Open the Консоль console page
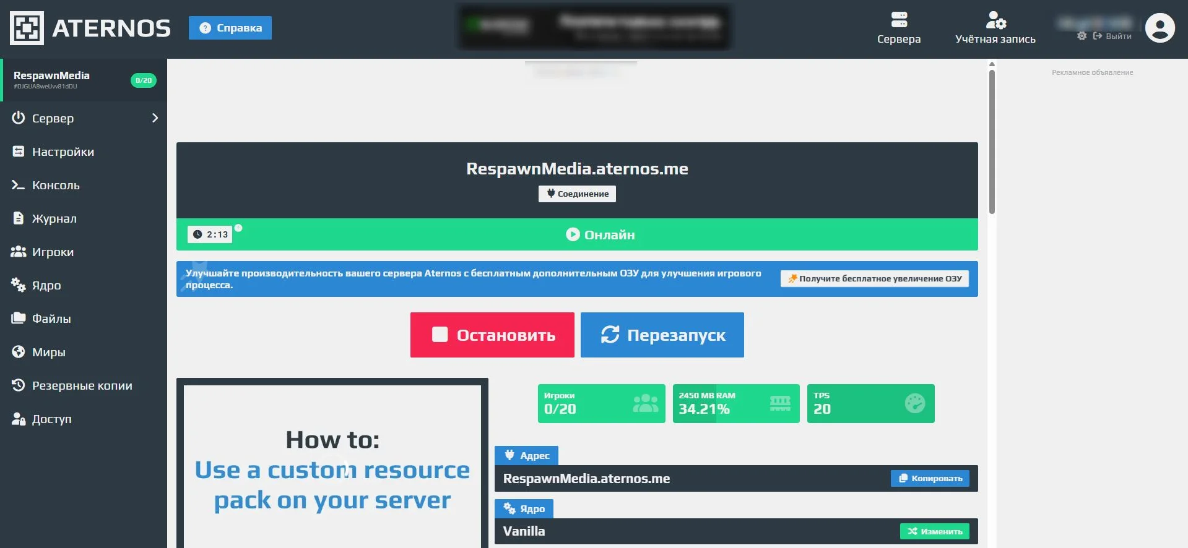 click(x=84, y=185)
